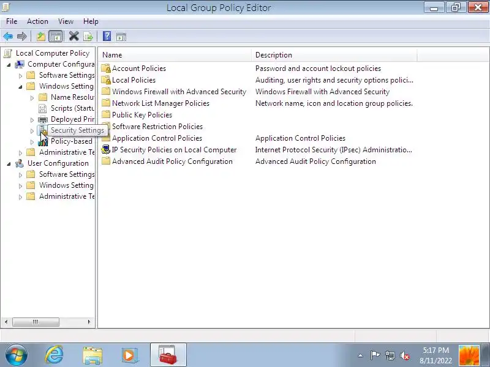Open the Action menu
Image resolution: width=490 pixels, height=367 pixels.
pos(37,21)
